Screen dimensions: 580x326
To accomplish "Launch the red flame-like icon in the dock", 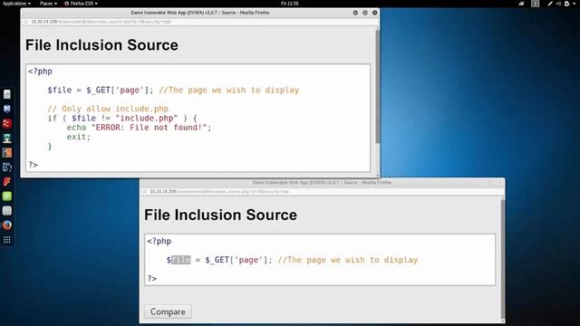I will coord(7,181).
